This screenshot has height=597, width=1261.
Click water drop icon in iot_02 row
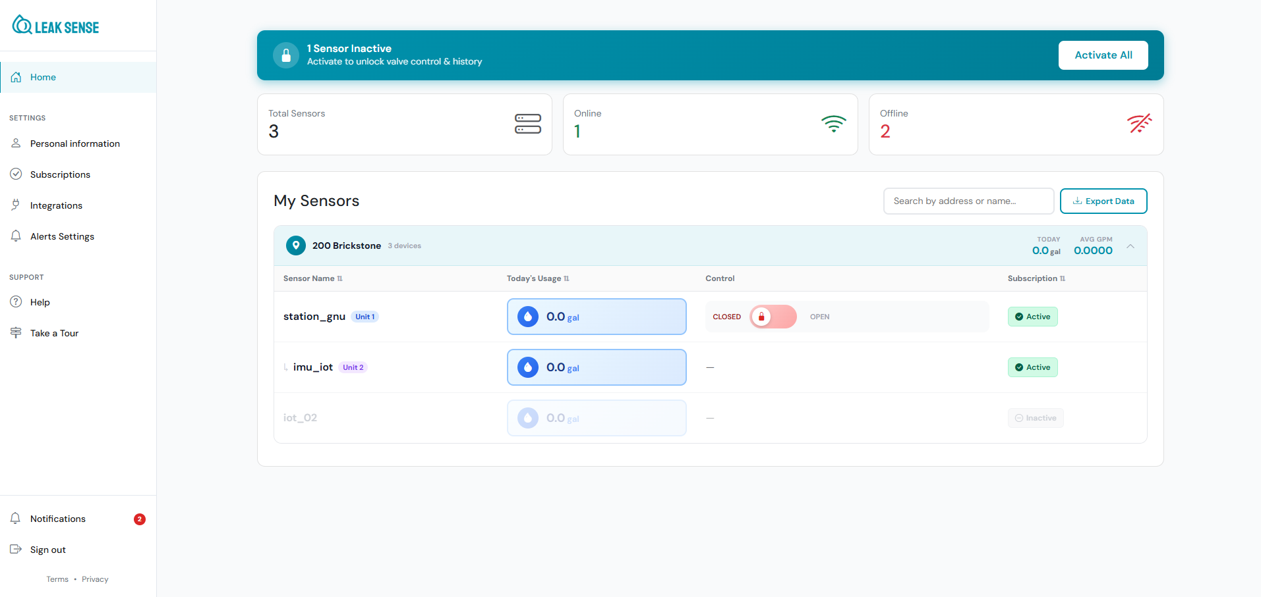tap(528, 418)
